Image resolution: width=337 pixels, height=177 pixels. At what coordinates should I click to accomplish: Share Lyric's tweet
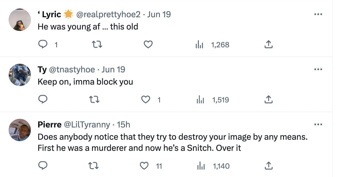(x=268, y=45)
